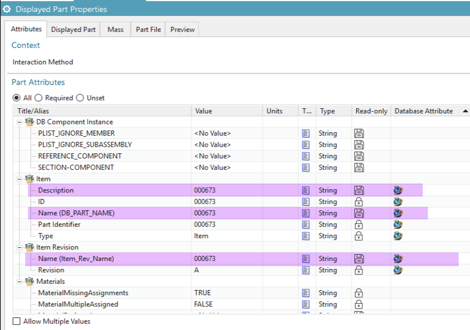Click the REFERENCE_COMPONENT row save icon
This screenshot has width=470, height=330.
pyautogui.click(x=359, y=156)
